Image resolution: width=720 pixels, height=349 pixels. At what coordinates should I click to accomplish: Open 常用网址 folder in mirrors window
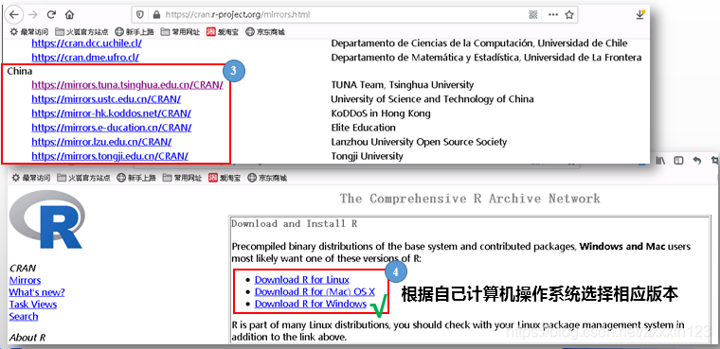180,31
